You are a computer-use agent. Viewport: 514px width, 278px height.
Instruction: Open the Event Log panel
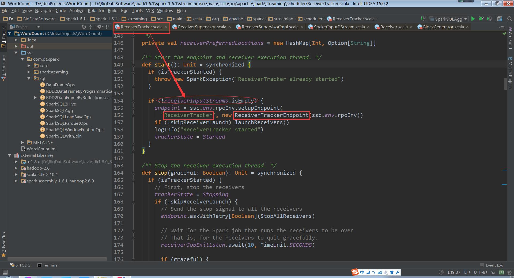point(492,265)
